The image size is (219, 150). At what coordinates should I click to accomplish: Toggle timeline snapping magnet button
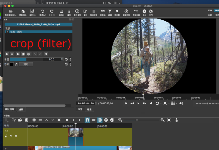click(x=87, y=120)
